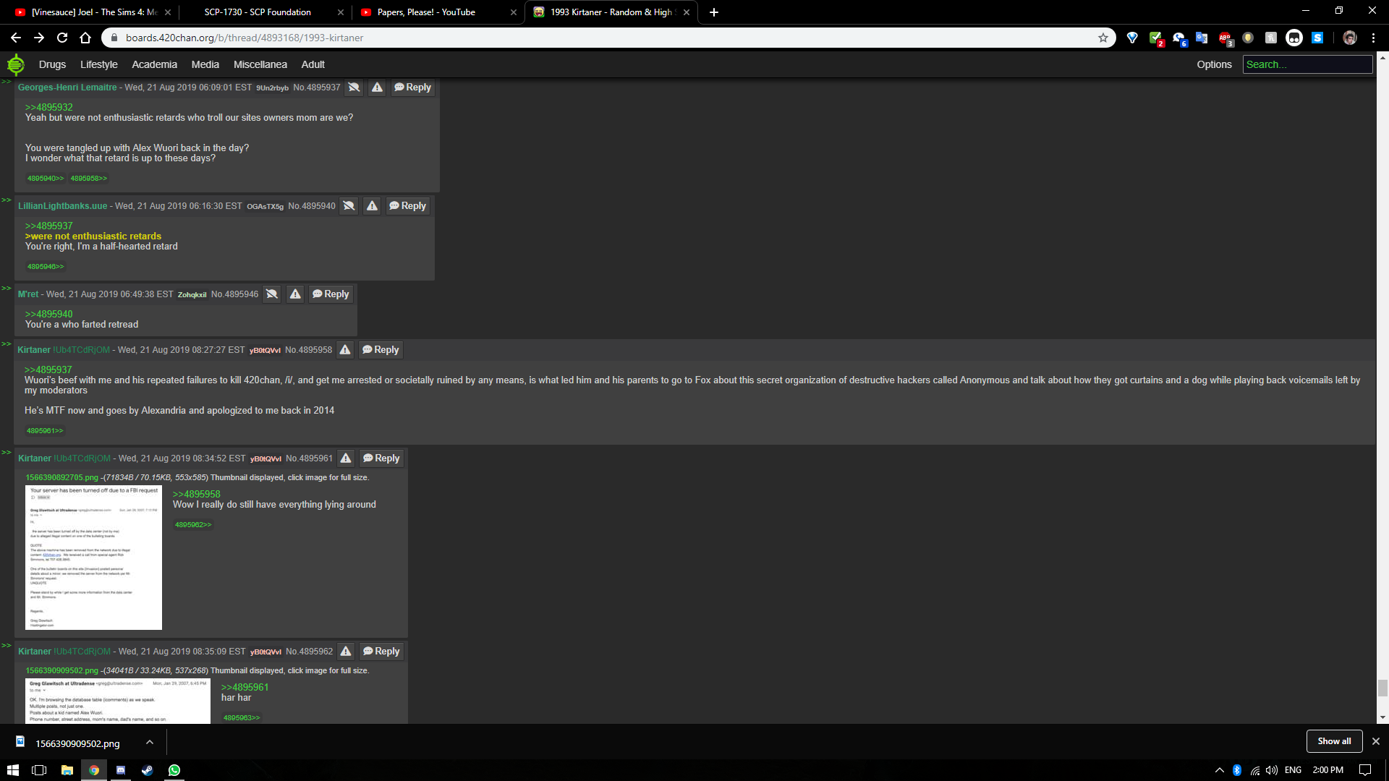Reply to post No.4895961
Viewport: 1389px width, 781px height.
[381, 458]
